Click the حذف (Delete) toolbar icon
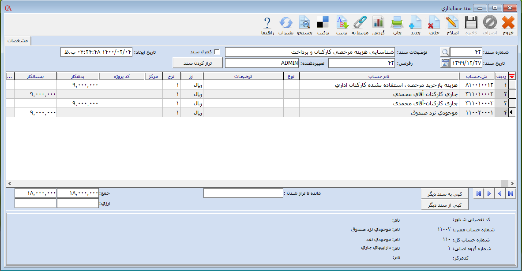 [434, 23]
